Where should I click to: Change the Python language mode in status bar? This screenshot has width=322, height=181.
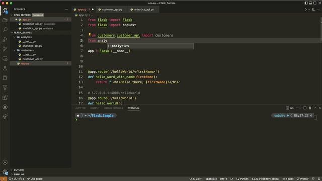point(244,179)
